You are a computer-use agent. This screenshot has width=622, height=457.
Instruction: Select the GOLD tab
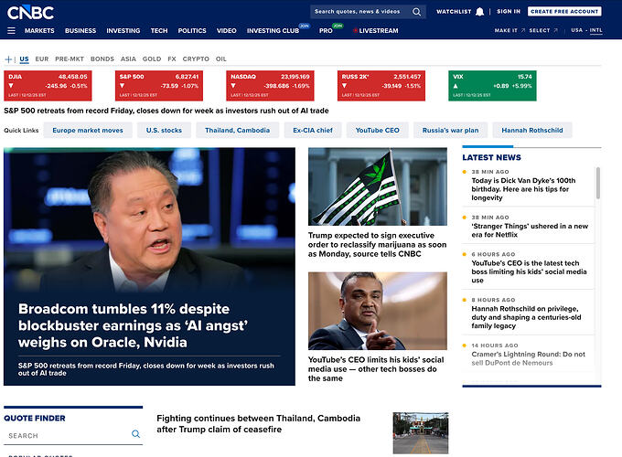[152, 59]
